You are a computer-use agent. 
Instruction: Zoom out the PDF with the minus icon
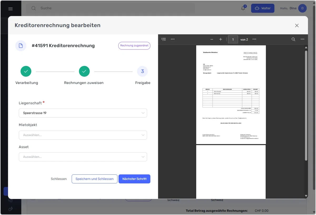point(212,39)
